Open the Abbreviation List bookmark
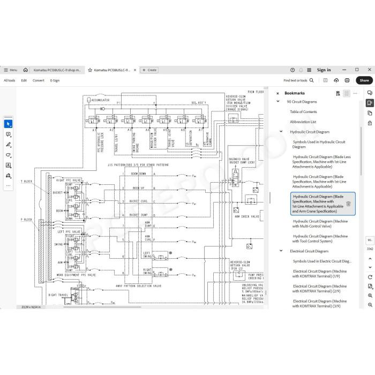Screen dimensions: 375x375 point(303,122)
